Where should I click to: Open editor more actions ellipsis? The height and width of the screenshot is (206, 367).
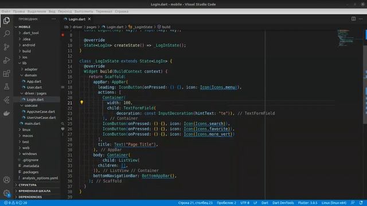click(x=361, y=19)
